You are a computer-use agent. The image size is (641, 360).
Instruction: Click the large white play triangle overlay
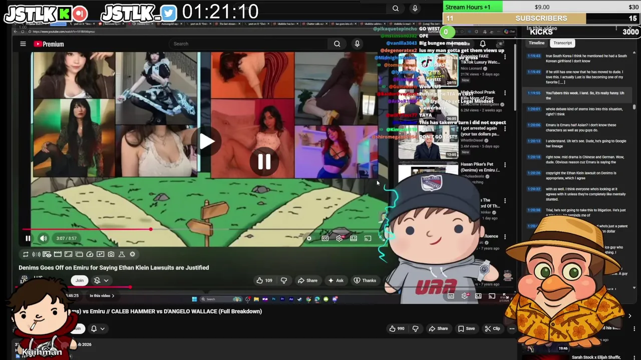tap(206, 141)
